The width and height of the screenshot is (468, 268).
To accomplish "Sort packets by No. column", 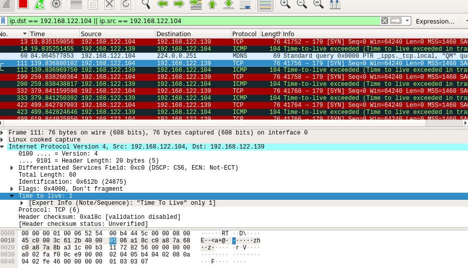I will coord(14,34).
